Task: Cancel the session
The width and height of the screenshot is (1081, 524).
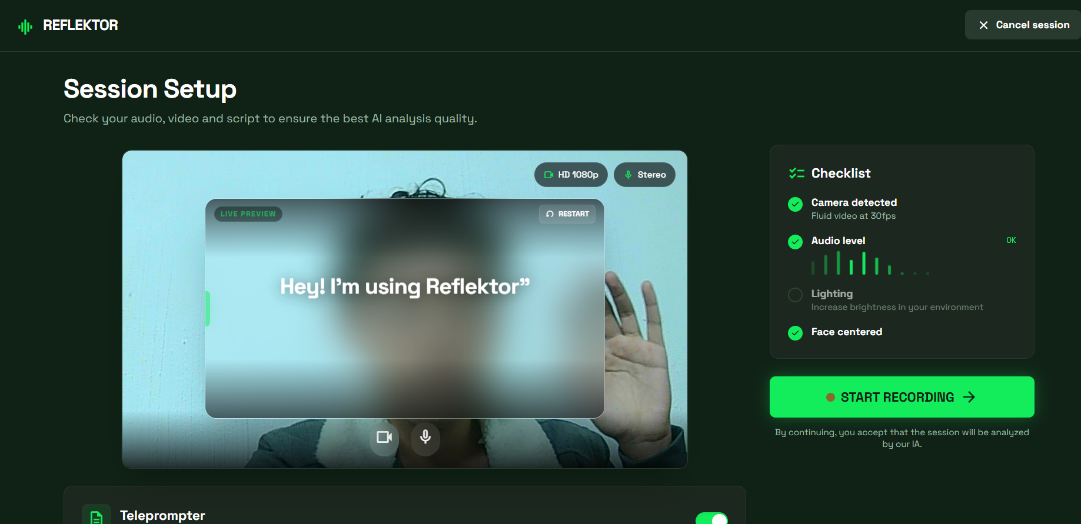Action: click(1023, 25)
